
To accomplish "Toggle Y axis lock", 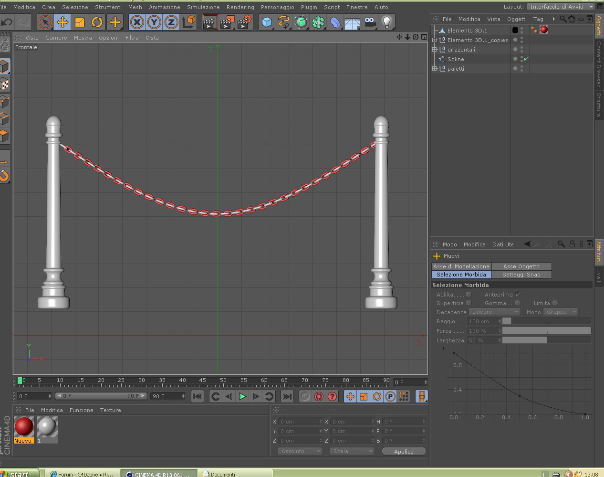I will 154,22.
